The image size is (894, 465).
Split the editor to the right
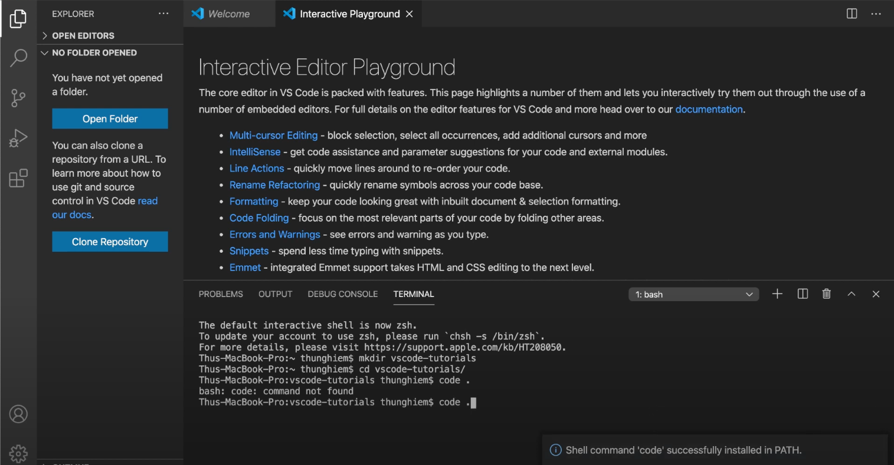(852, 14)
